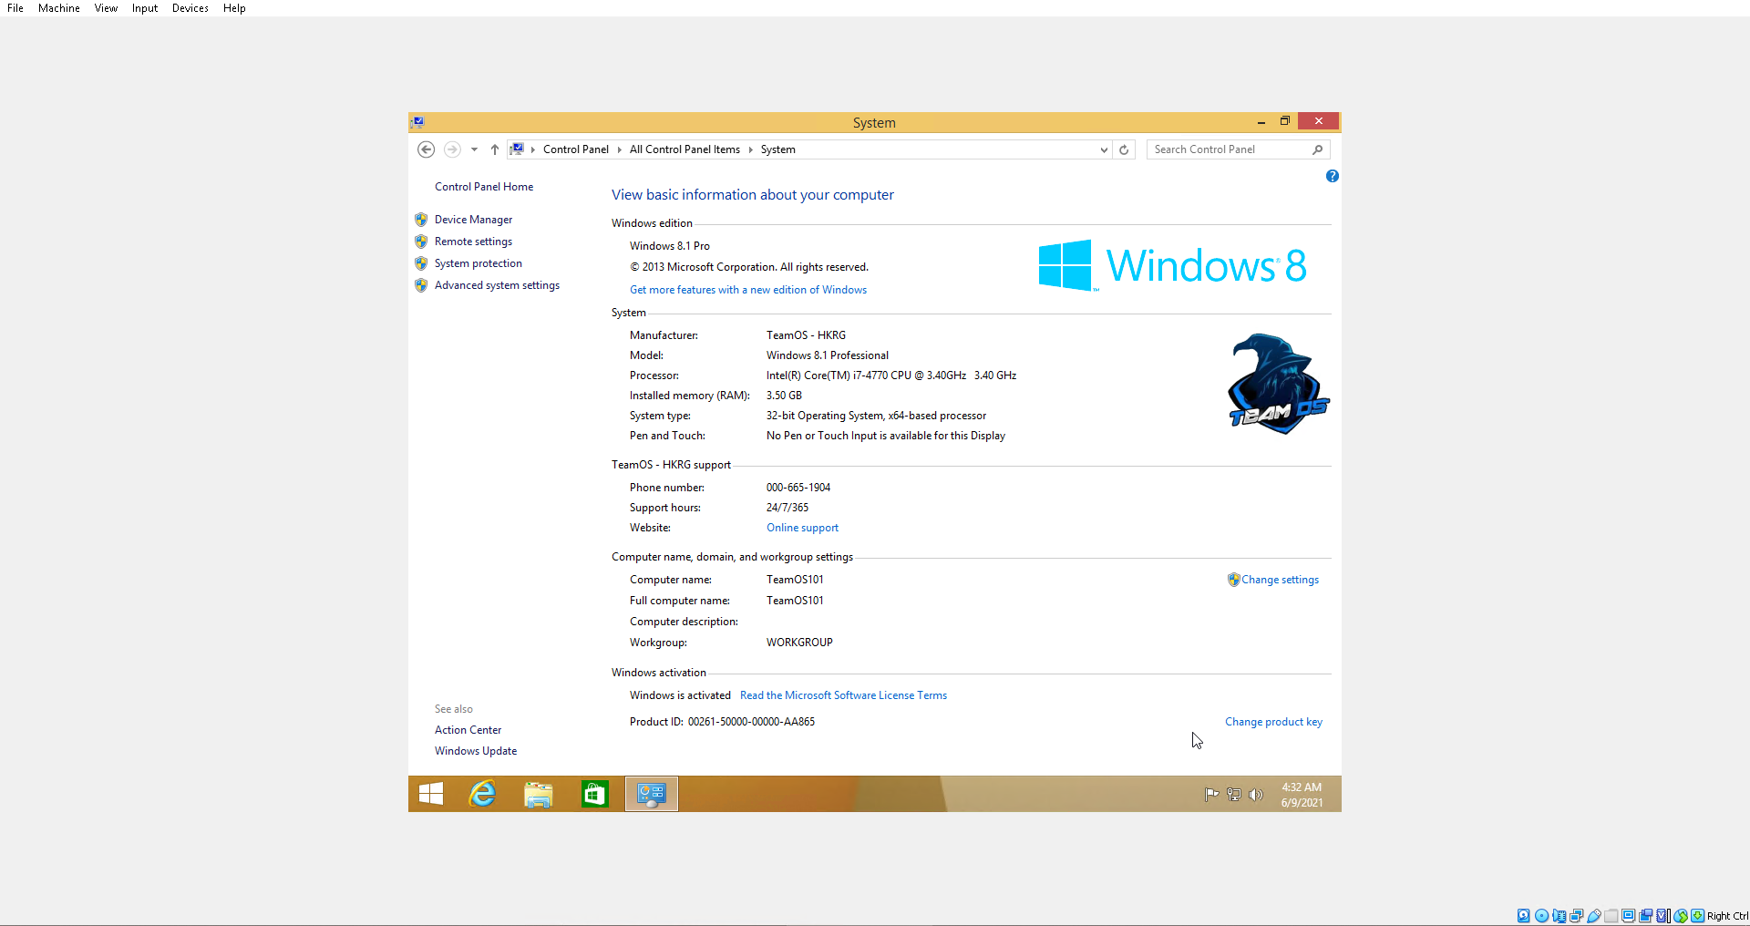
Task: Open VirtualBox hard disk activity indicator
Action: (1524, 916)
